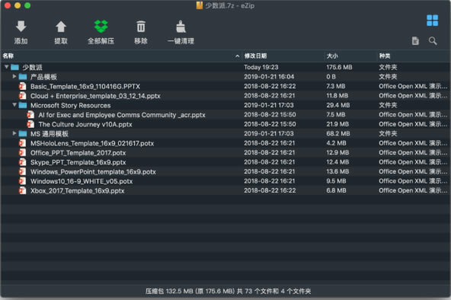Click the file icon of Office_PPT_Template_2017.potx

tap(22, 152)
